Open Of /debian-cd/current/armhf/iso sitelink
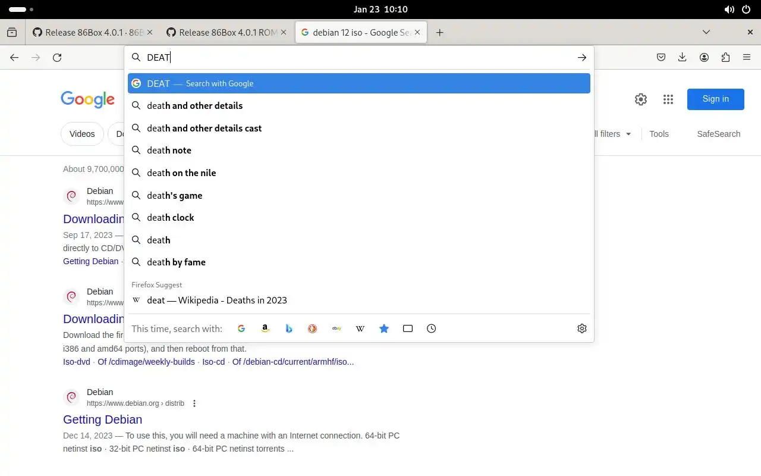This screenshot has width=761, height=476. pos(293,362)
